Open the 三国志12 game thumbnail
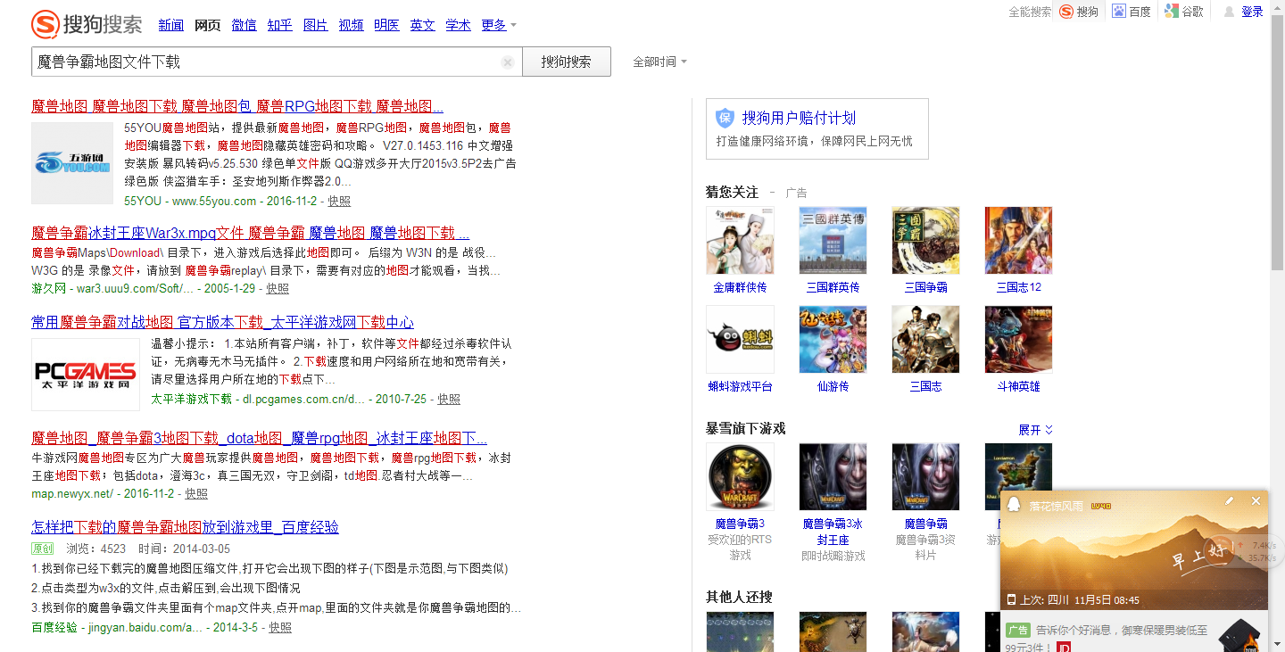Image resolution: width=1285 pixels, height=652 pixels. (x=1018, y=241)
